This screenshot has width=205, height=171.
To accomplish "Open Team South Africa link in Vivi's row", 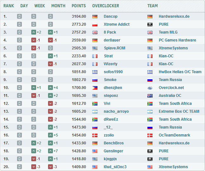I will [175, 104].
